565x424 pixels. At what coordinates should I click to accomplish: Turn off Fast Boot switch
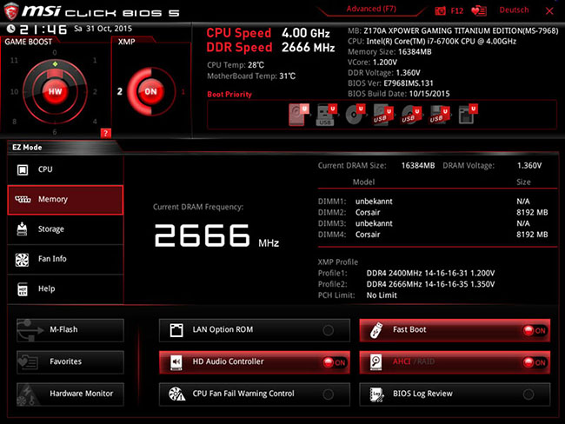point(535,330)
